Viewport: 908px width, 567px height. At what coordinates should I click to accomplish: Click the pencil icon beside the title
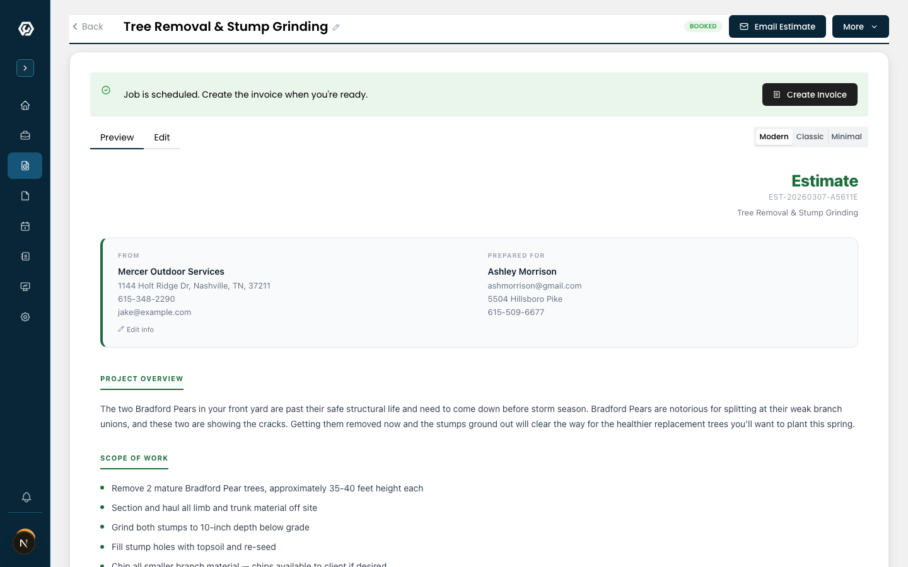tap(336, 27)
